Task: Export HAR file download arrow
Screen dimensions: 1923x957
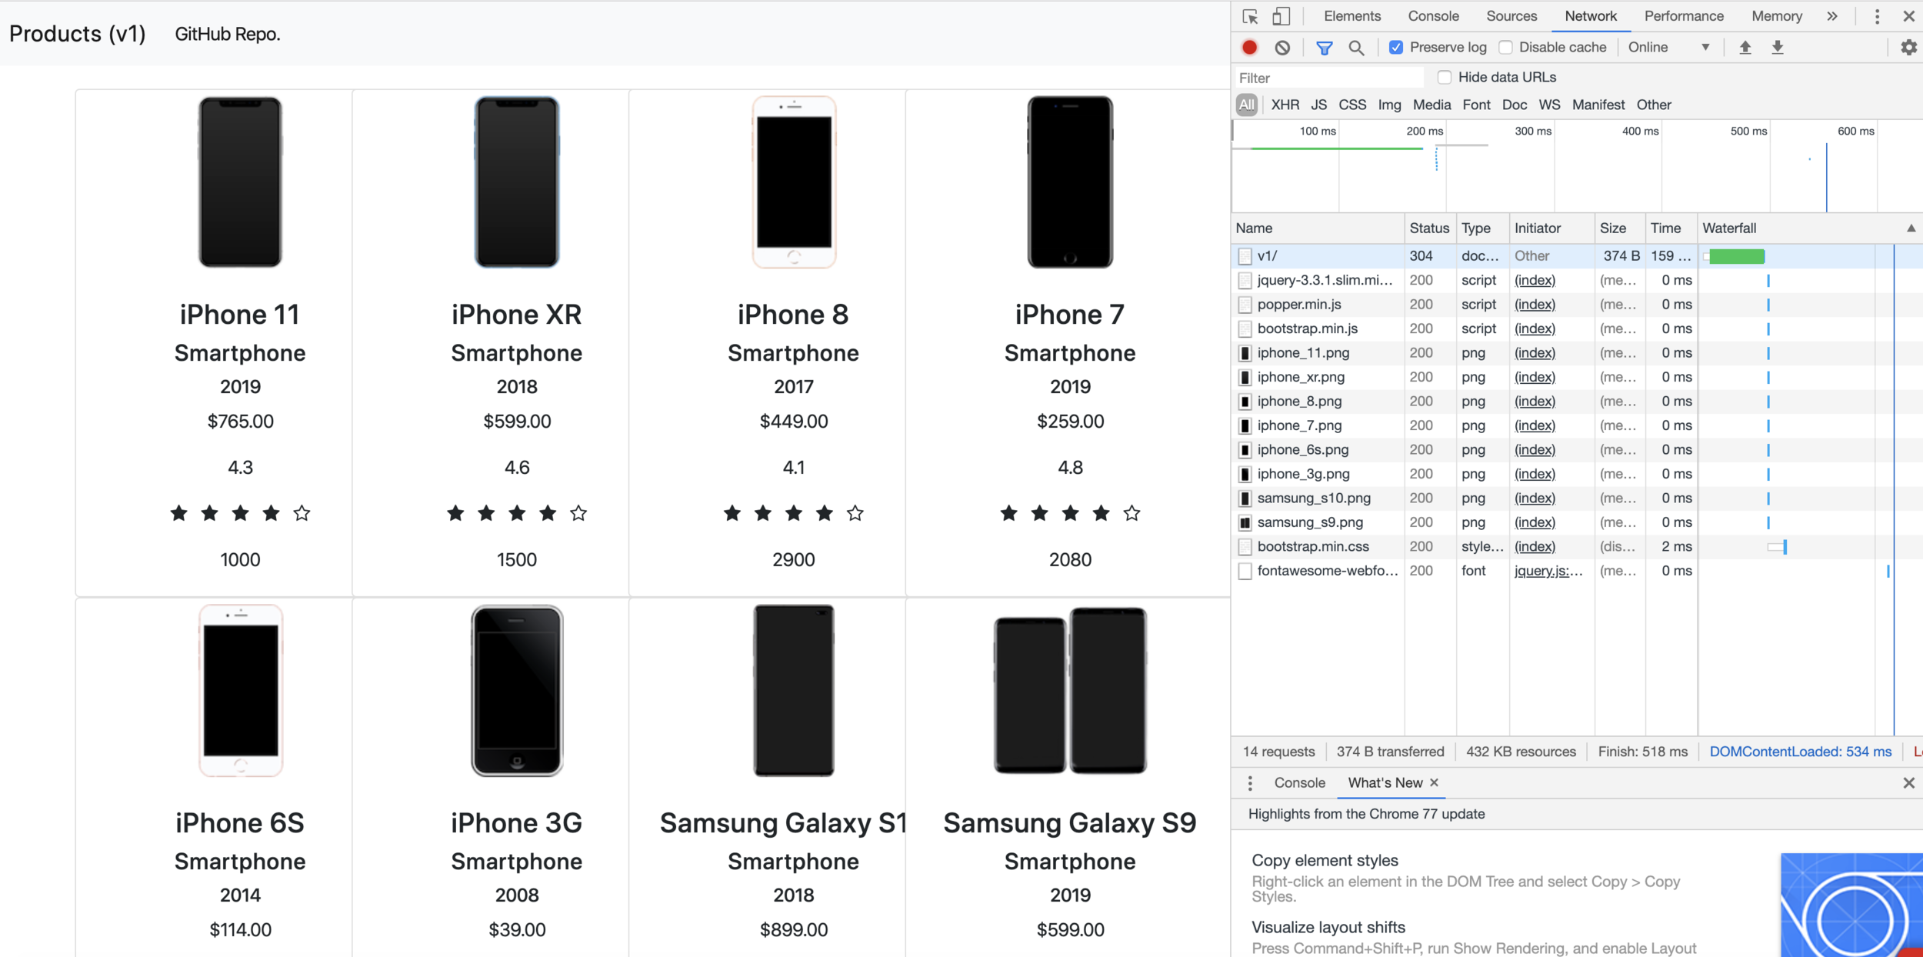Action: [1778, 48]
